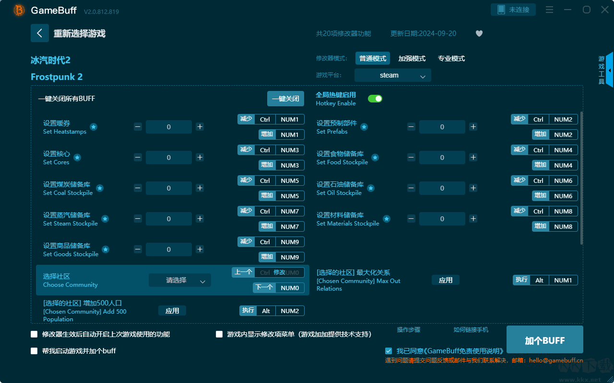Click the back arrow to reselect game
The height and width of the screenshot is (383, 614).
(x=40, y=33)
